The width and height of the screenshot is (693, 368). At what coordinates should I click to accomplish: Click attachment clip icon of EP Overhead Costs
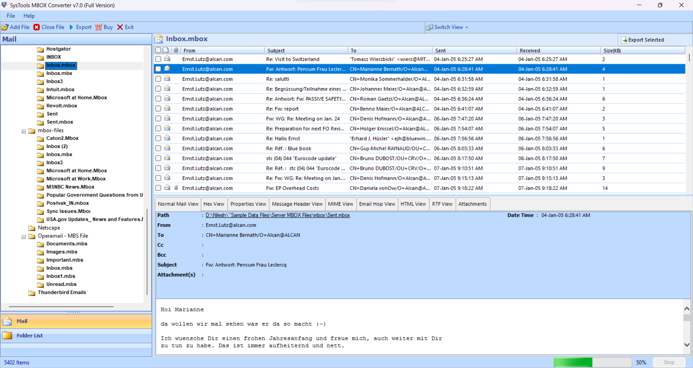176,188
